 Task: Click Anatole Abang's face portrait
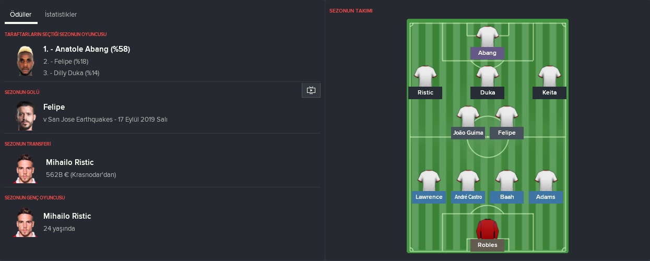(25, 61)
